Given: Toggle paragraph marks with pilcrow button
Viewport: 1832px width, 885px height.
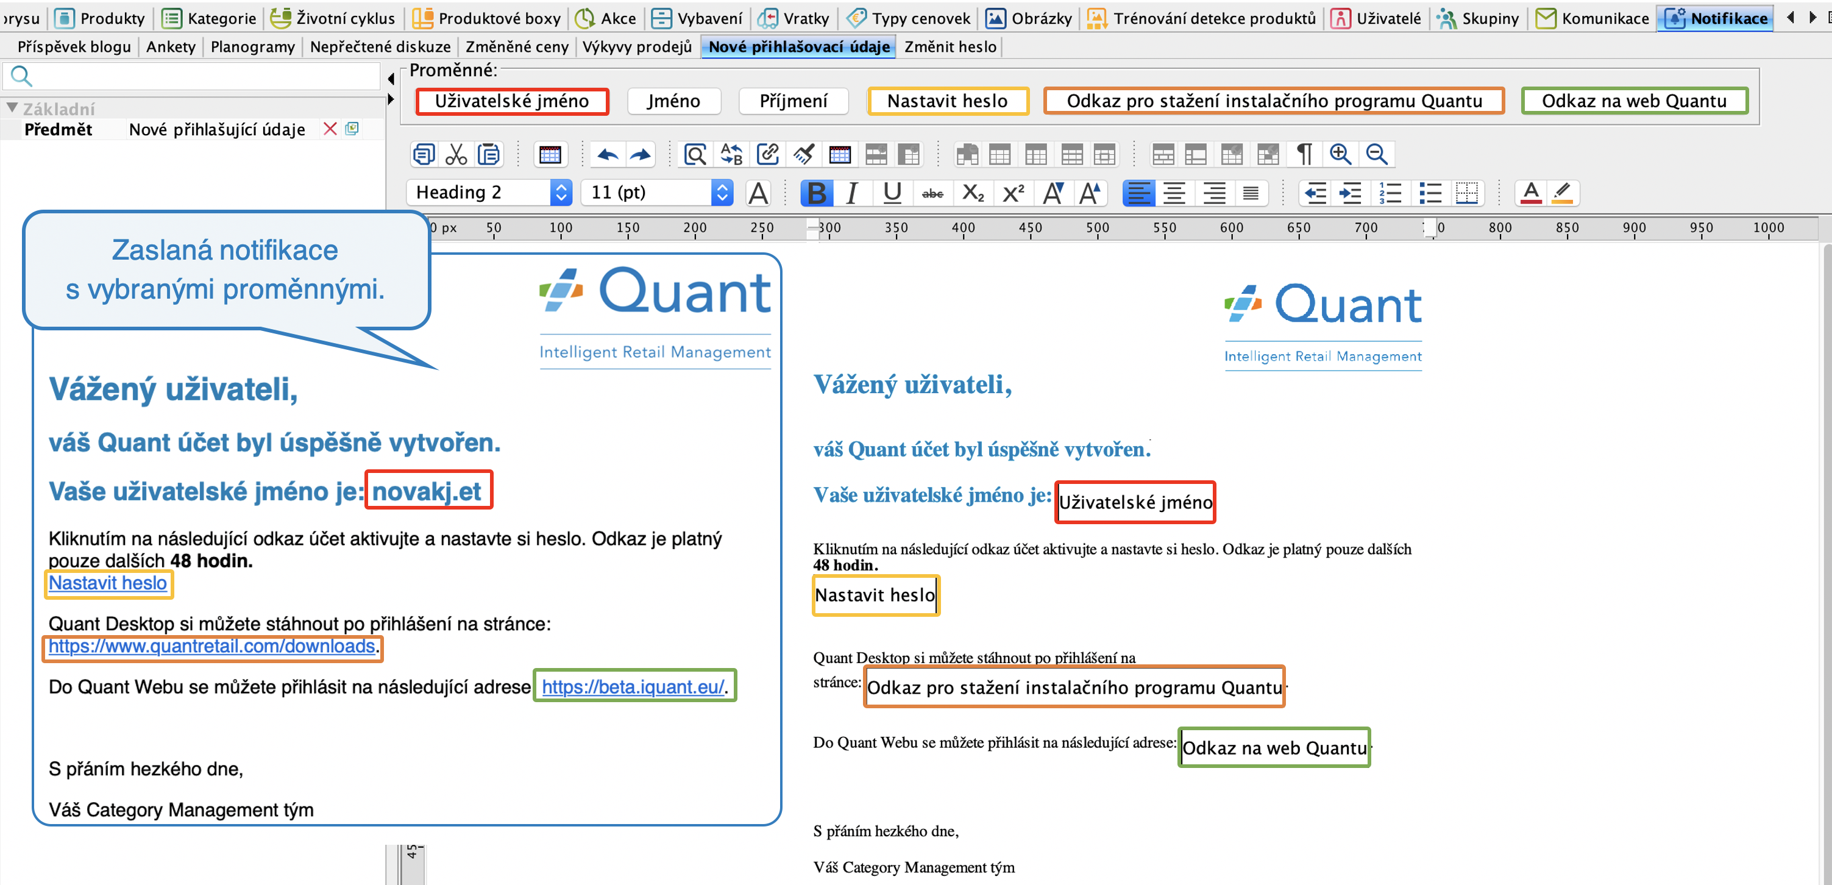Looking at the screenshot, I should [x=1304, y=154].
